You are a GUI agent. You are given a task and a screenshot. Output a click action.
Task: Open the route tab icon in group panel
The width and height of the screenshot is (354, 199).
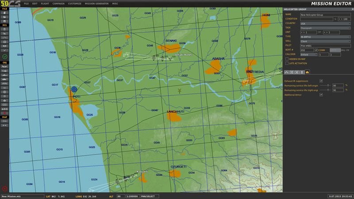point(287,72)
